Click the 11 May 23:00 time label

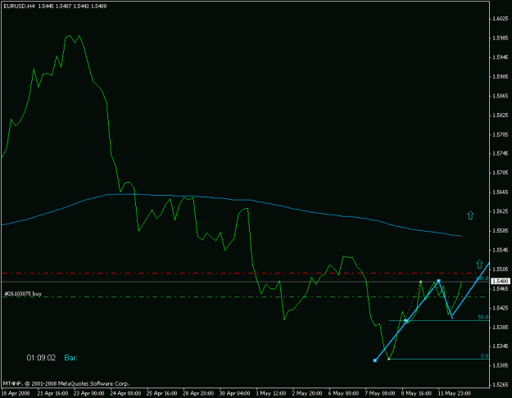[455, 393]
